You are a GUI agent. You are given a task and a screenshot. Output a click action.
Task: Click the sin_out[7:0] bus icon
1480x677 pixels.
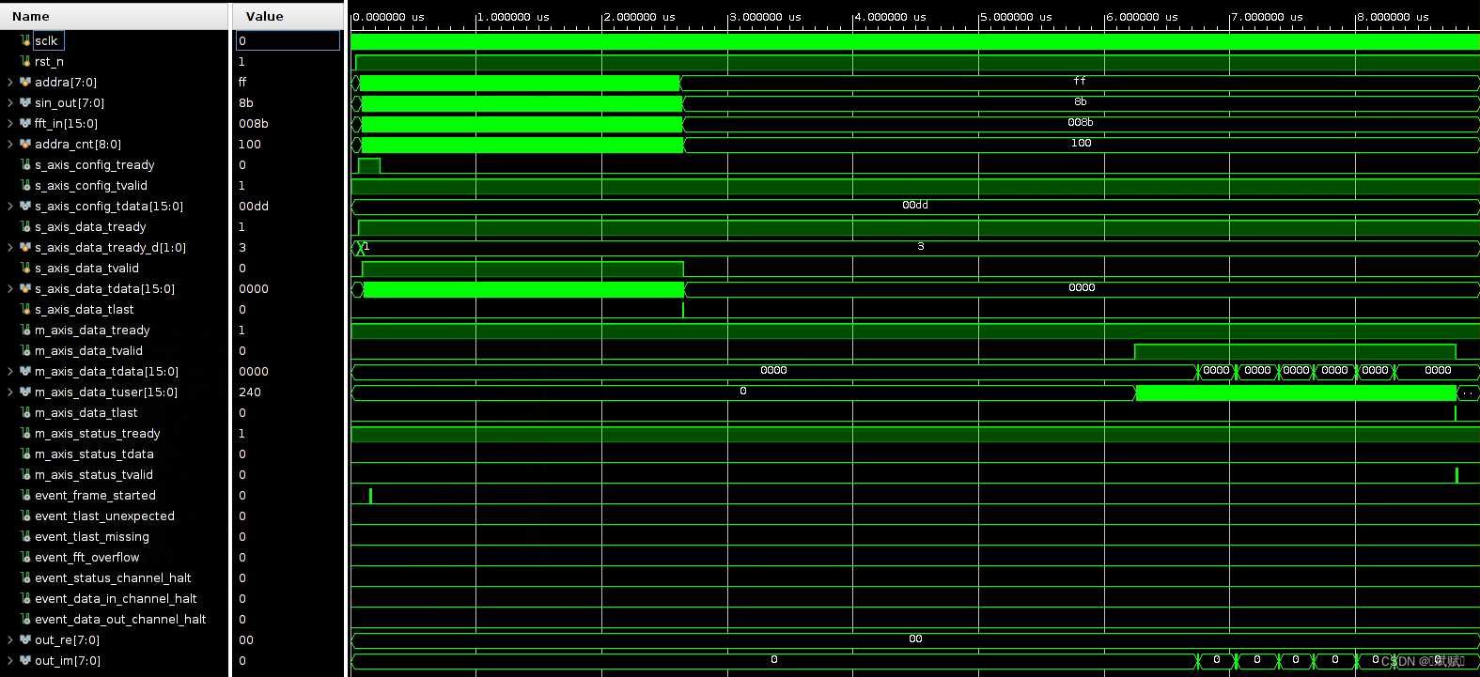pyautogui.click(x=26, y=102)
